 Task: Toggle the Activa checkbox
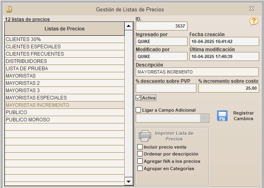(138, 98)
